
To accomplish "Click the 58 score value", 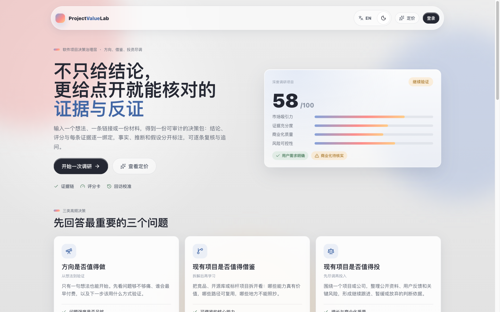I will point(285,101).
